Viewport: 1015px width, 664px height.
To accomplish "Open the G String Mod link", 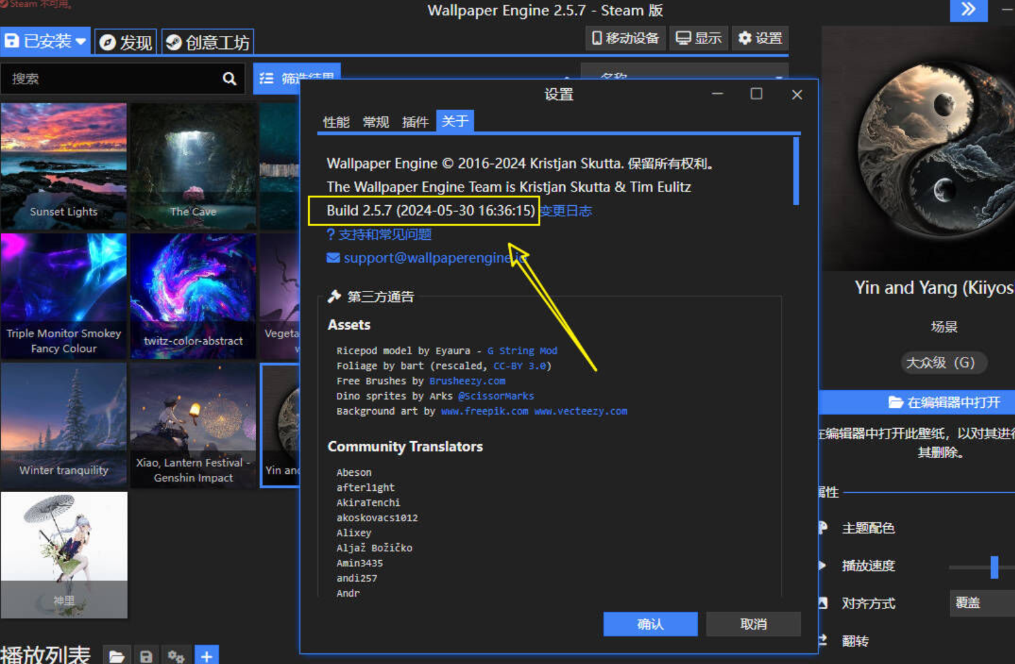I will coord(522,351).
